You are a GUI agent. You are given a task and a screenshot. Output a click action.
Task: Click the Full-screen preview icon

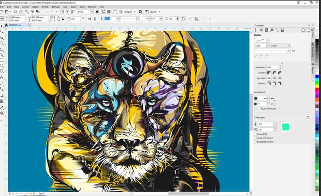pyautogui.click(x=97, y=12)
